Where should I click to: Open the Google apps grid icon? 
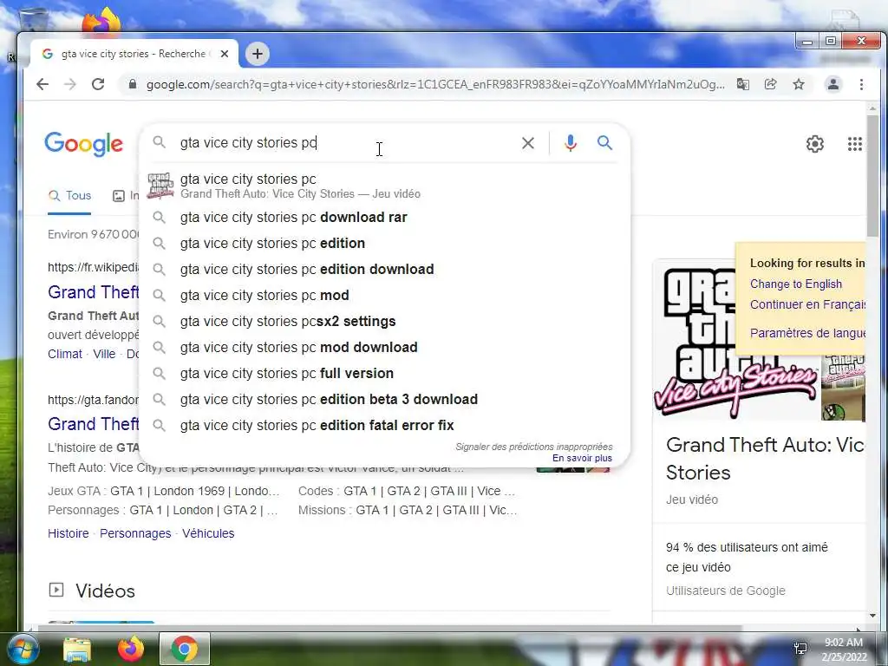[854, 144]
